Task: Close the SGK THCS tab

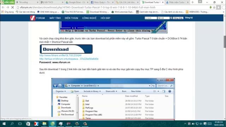Action: 63,2
